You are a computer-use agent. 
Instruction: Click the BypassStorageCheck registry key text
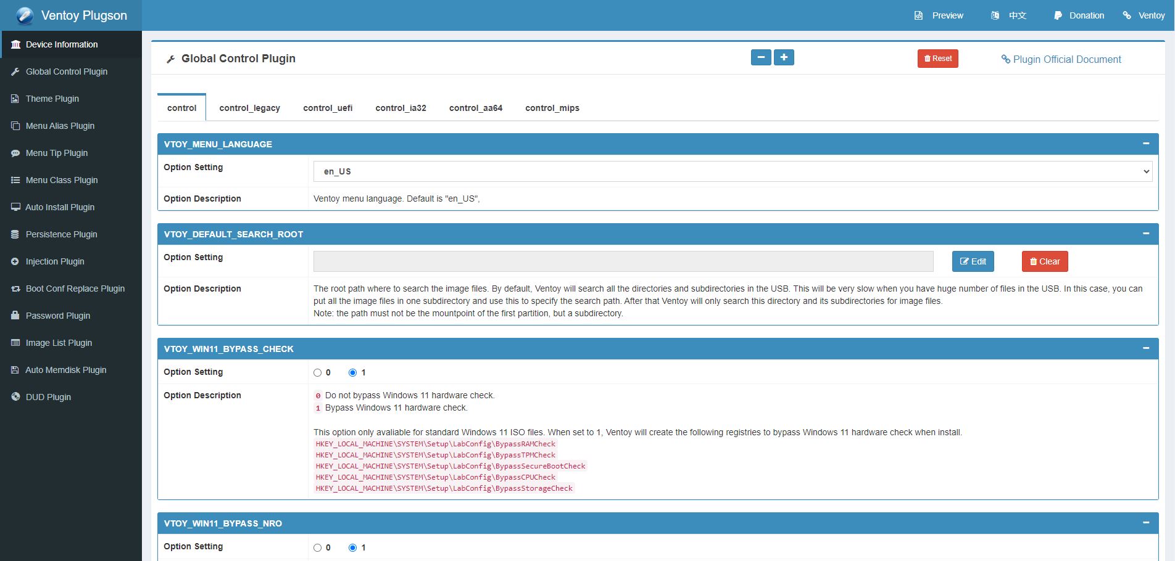click(444, 488)
